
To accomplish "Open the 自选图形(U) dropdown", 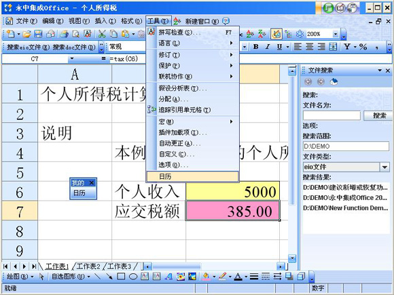I will pos(71,277).
